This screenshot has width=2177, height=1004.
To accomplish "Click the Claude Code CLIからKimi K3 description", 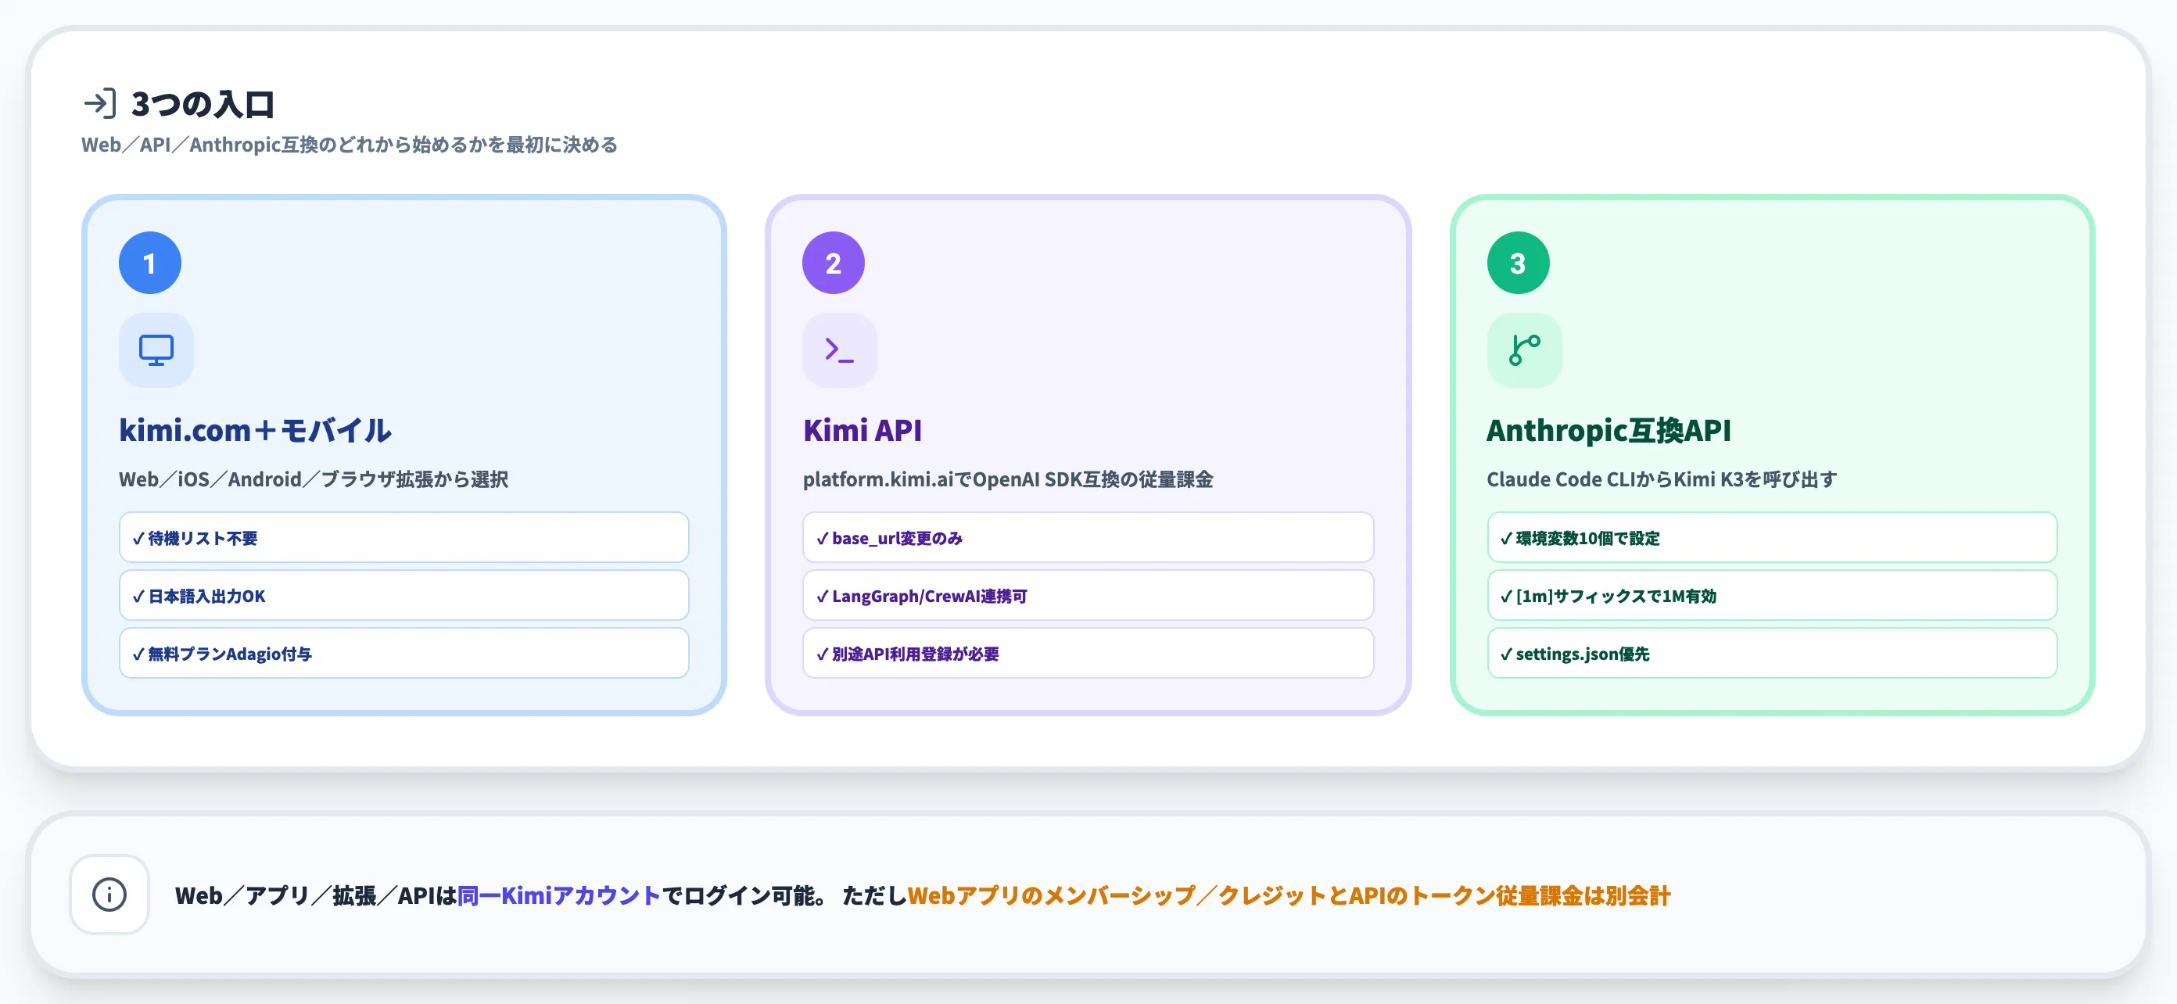I will tap(1662, 479).
